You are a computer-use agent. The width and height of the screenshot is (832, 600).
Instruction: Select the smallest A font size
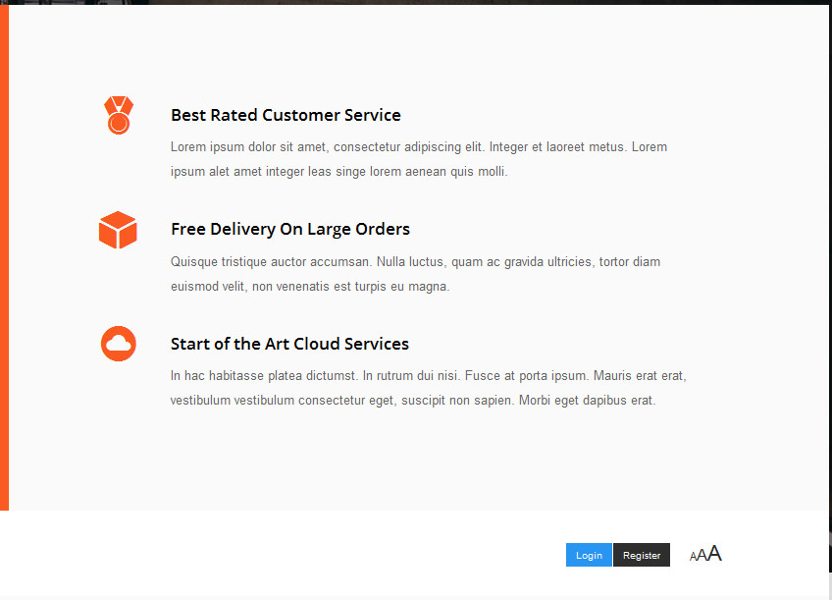(693, 557)
